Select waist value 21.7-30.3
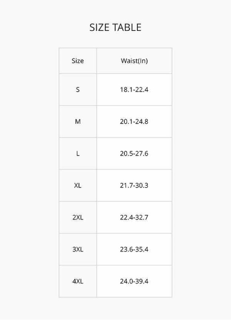The height and width of the screenshot is (320, 231). [x=134, y=186]
